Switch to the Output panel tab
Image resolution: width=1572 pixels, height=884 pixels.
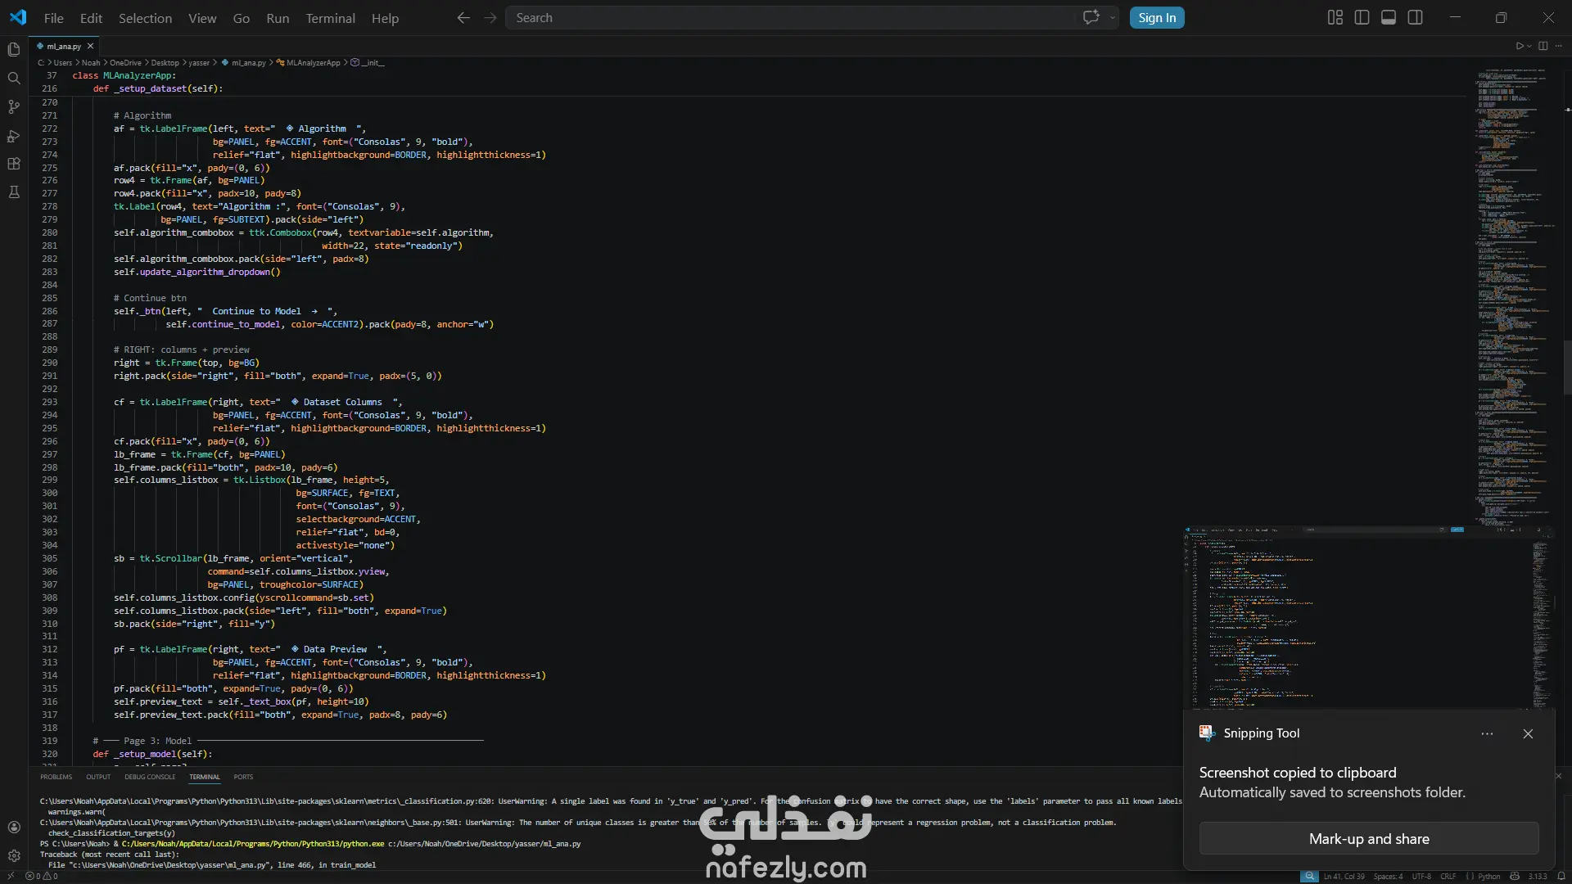tap(98, 777)
